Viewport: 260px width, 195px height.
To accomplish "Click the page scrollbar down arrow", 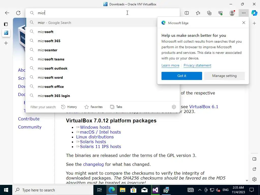I will (247, 181).
